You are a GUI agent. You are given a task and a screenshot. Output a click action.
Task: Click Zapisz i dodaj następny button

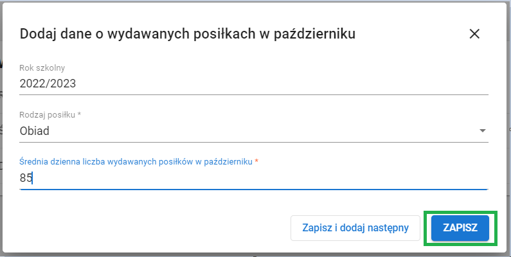click(x=355, y=228)
